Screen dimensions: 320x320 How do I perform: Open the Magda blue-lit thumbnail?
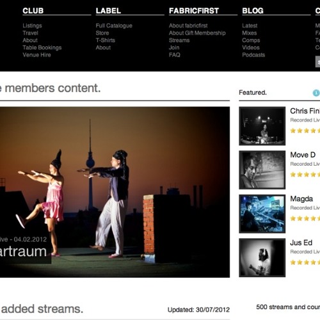(x=262, y=214)
